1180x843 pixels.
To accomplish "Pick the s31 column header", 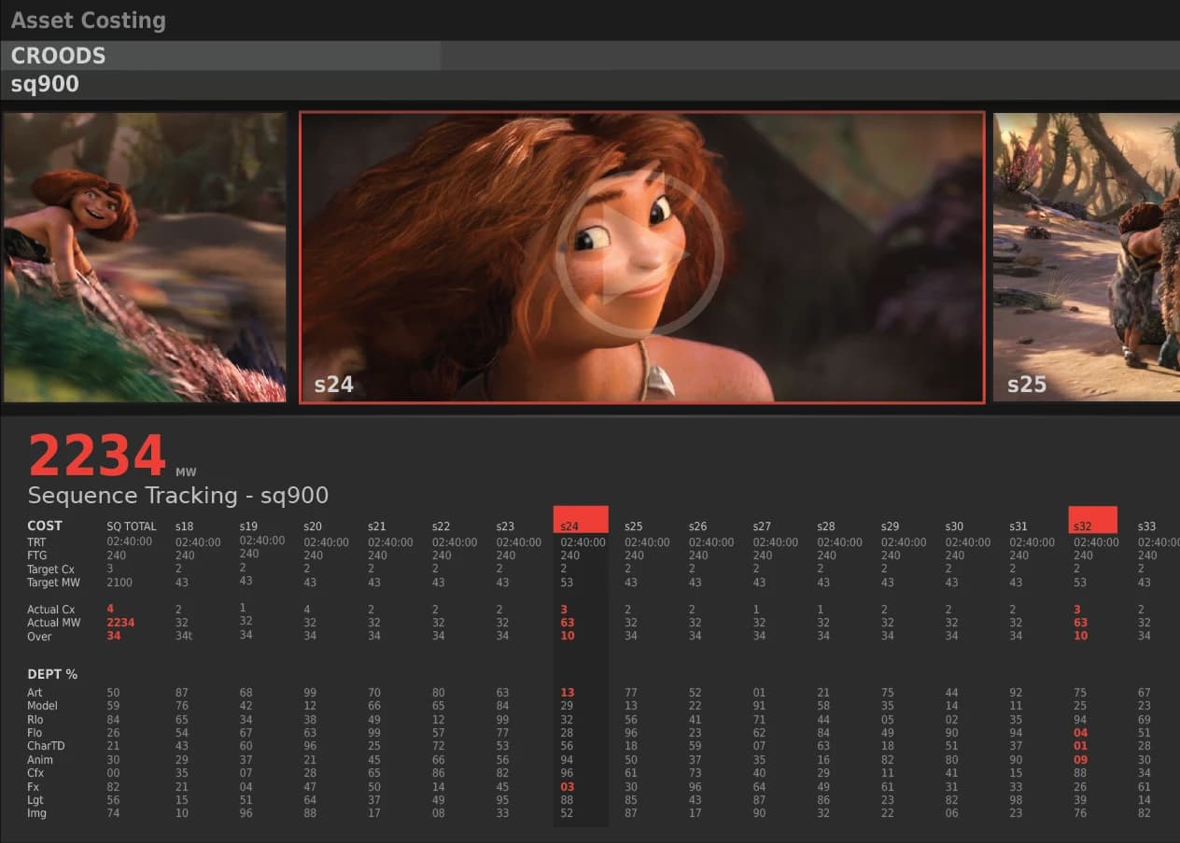I will coord(1018,527).
